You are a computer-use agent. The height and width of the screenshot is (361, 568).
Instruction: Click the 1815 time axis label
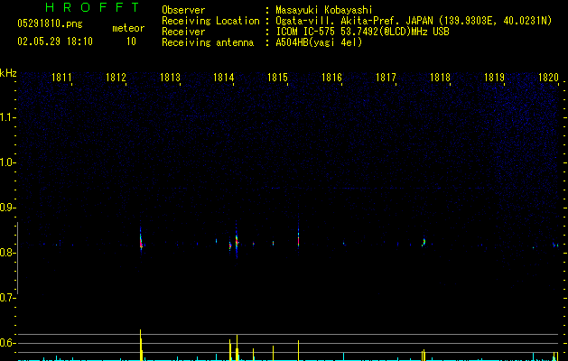tap(277, 78)
